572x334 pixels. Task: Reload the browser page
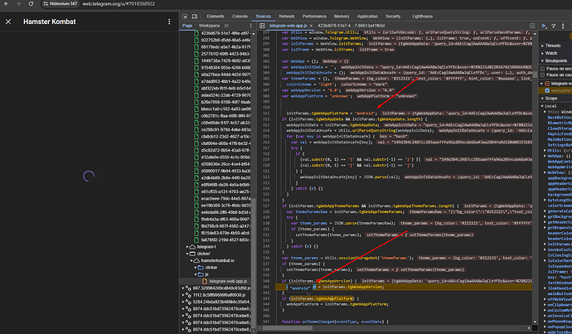point(31,3)
